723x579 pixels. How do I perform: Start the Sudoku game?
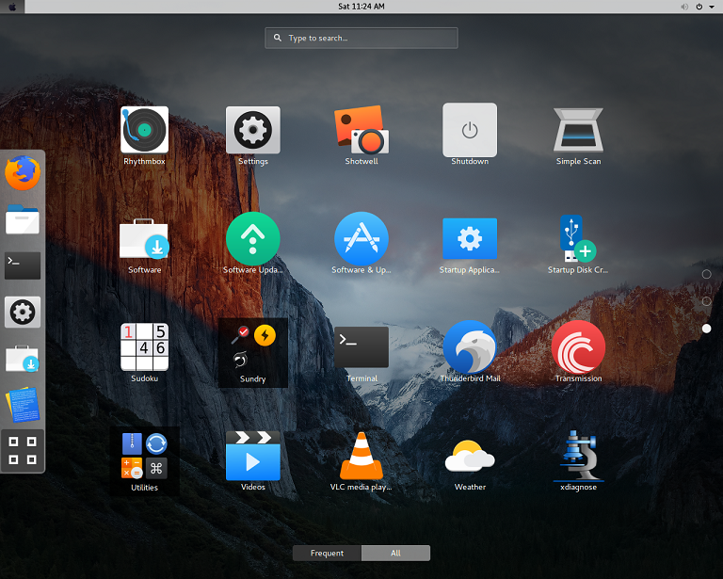[144, 347]
